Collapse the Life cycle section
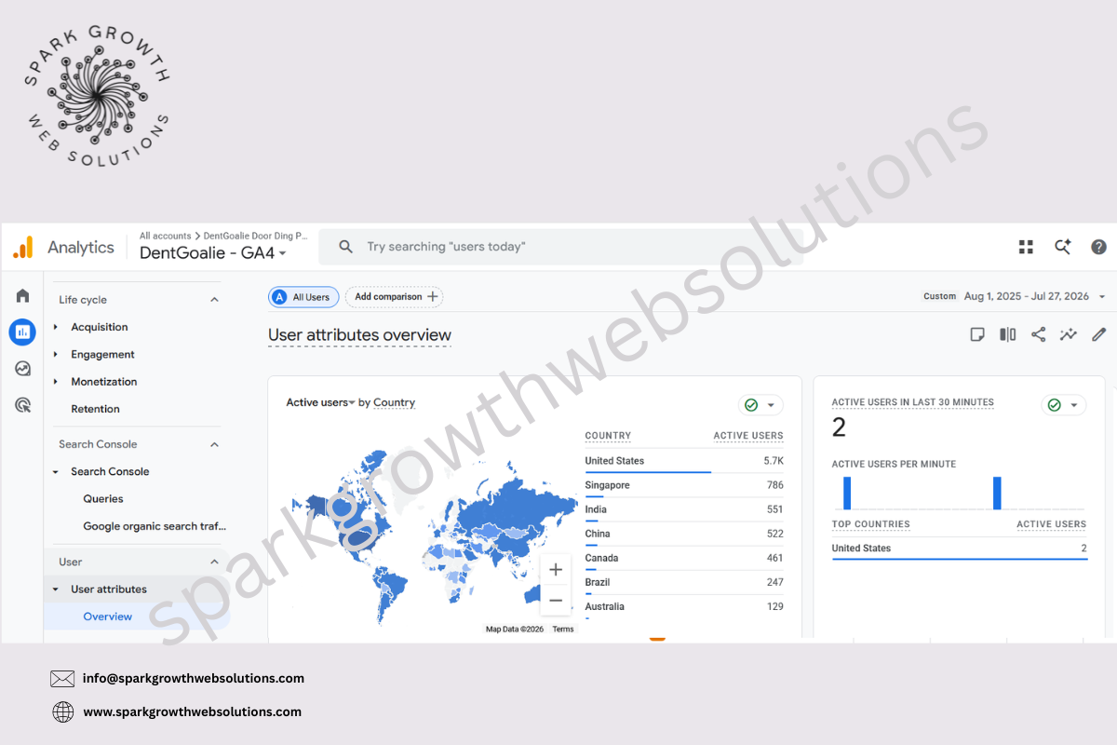This screenshot has width=1117, height=745. coord(214,300)
